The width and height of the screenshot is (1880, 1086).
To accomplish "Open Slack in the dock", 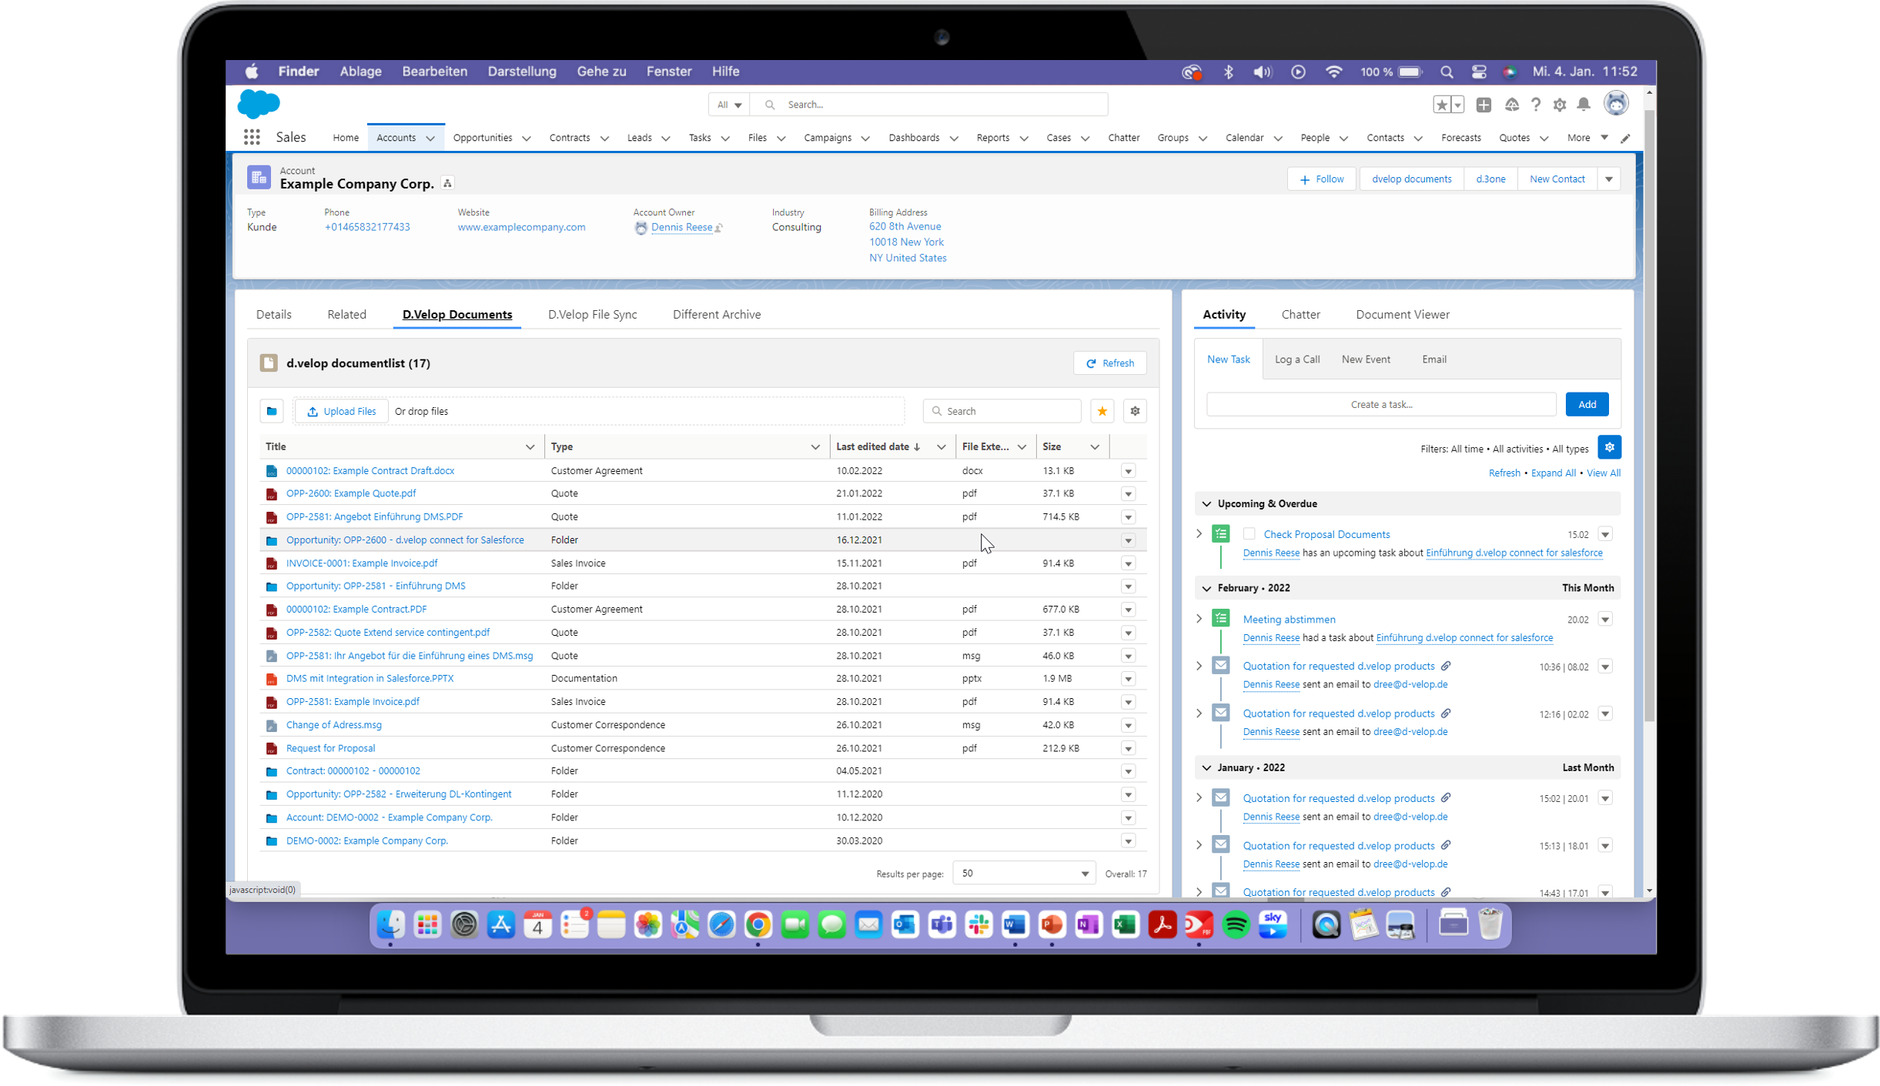I will point(978,924).
